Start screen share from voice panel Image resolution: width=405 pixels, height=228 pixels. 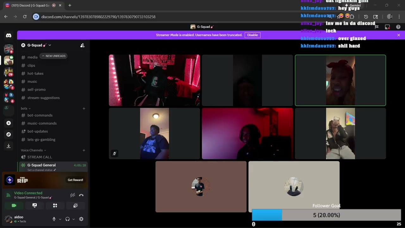[34, 206]
